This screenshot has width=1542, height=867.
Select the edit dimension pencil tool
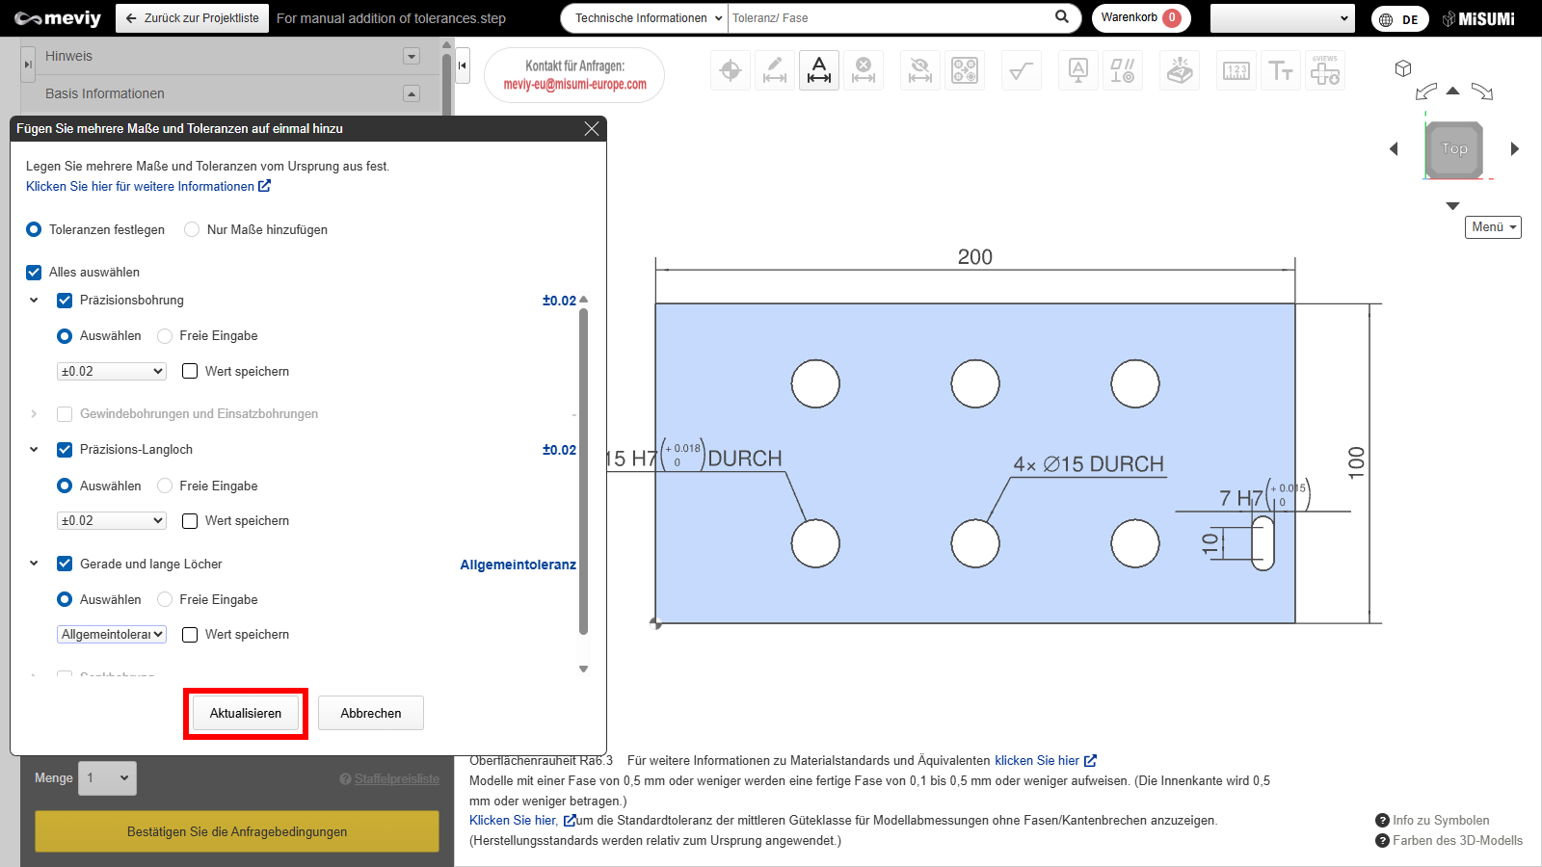coord(775,70)
